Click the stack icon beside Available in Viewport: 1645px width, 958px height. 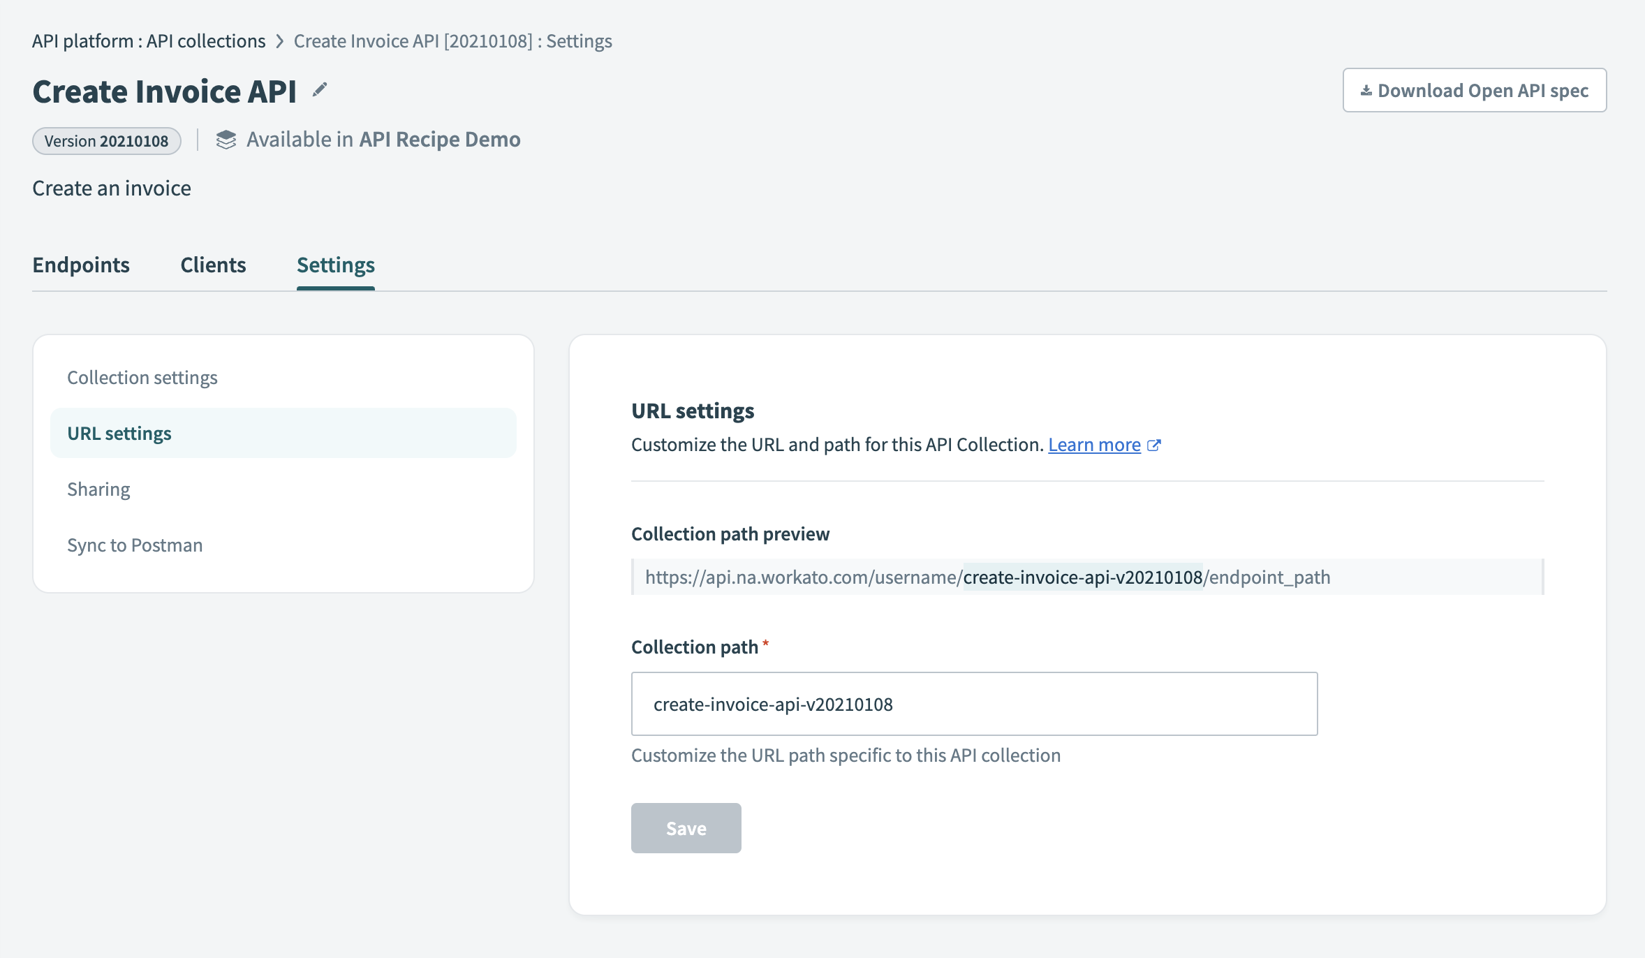pyautogui.click(x=226, y=140)
